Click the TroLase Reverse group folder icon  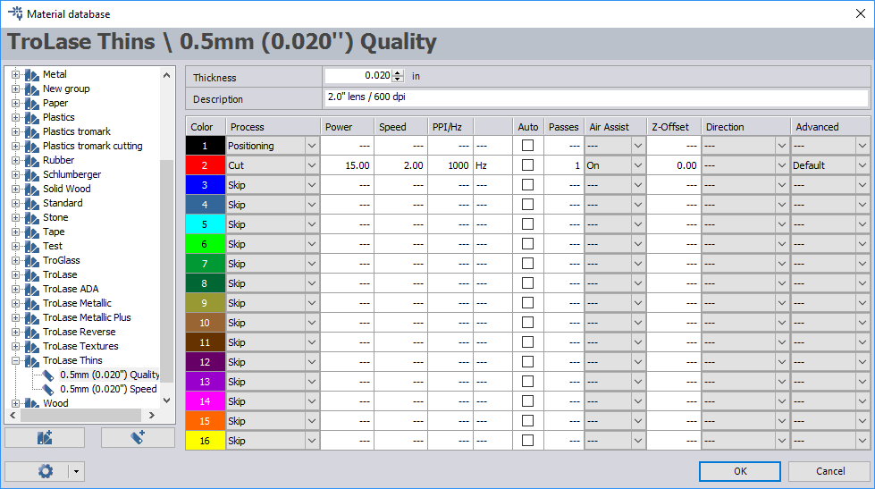pyautogui.click(x=32, y=333)
